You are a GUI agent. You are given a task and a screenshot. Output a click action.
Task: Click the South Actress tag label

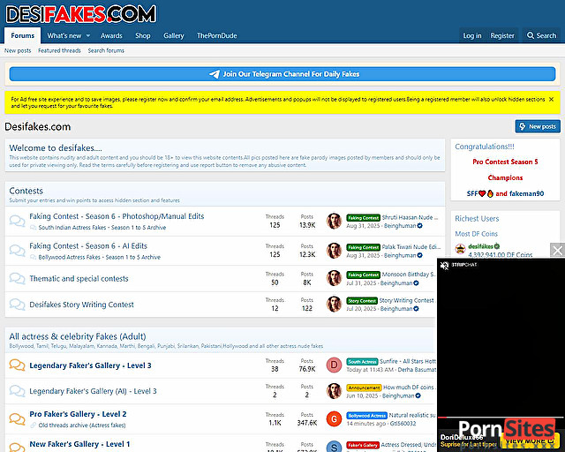362,362
